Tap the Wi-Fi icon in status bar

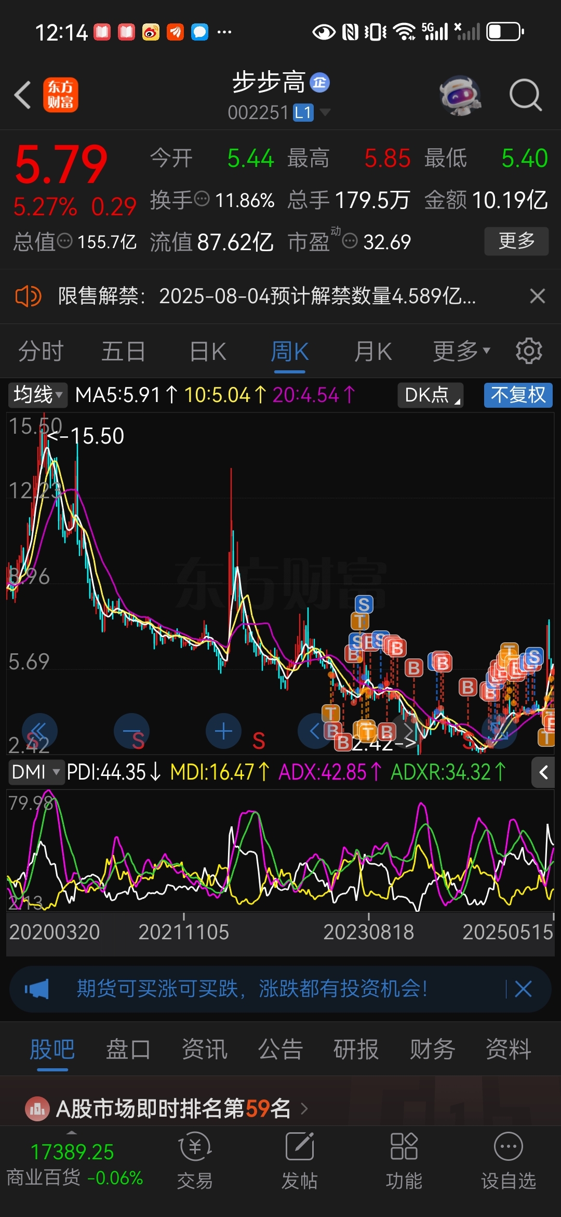click(404, 32)
